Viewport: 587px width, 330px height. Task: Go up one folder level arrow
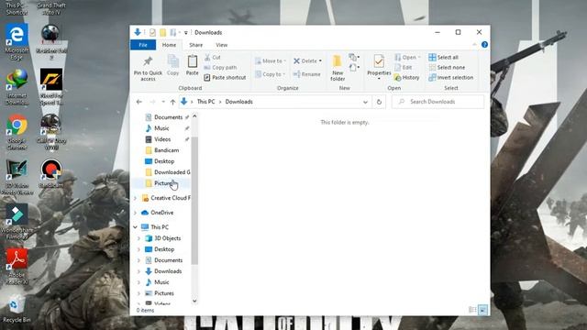coord(172,102)
